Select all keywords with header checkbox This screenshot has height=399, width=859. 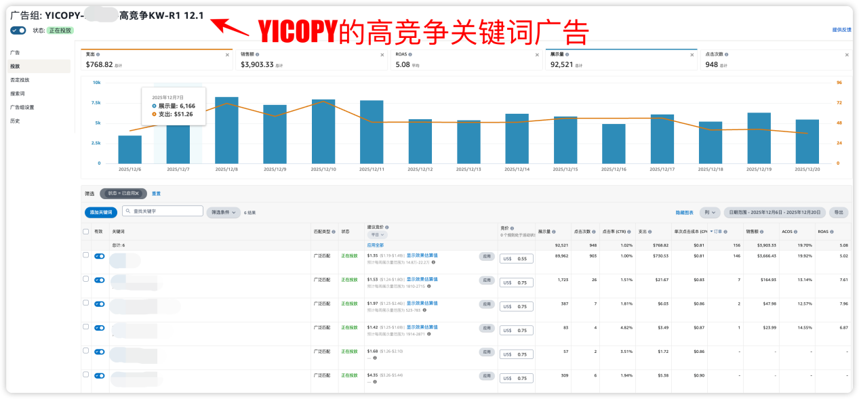pyautogui.click(x=85, y=232)
